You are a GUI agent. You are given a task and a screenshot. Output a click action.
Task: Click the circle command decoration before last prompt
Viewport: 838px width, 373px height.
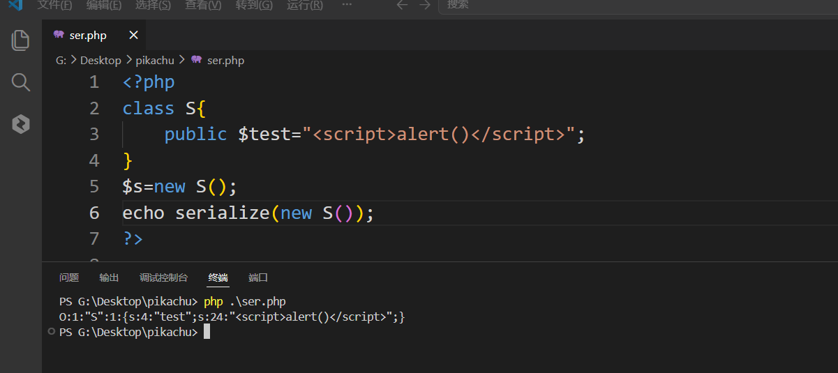pyautogui.click(x=52, y=332)
